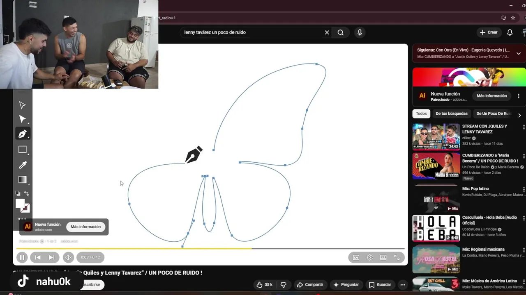
Task: Open more actions menu beside Guardar
Action: 403,285
